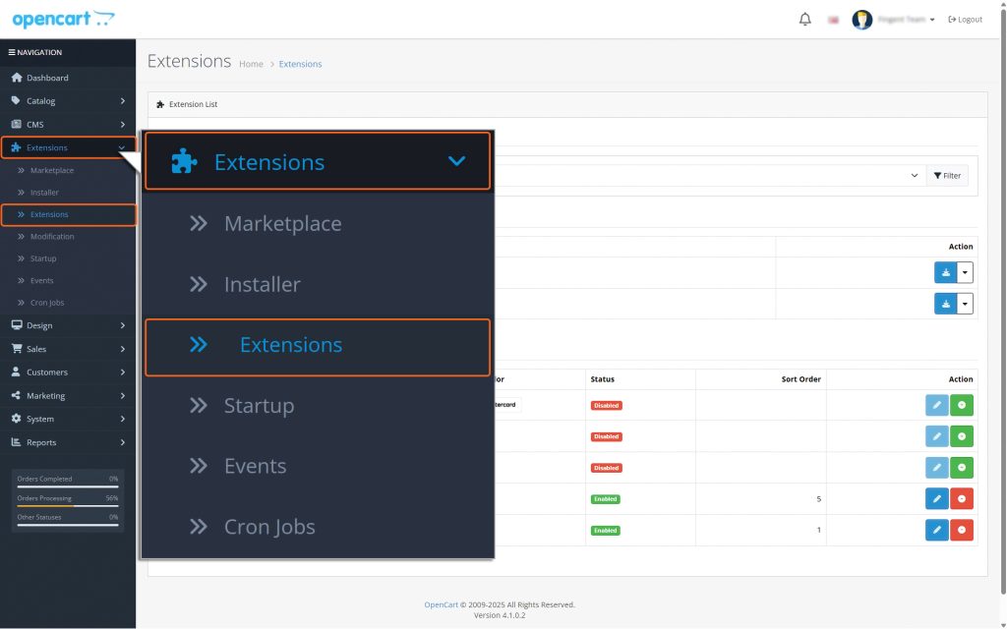This screenshot has width=1007, height=629.
Task: Follow the OpenCart copyright link in footer
Action: pos(440,604)
